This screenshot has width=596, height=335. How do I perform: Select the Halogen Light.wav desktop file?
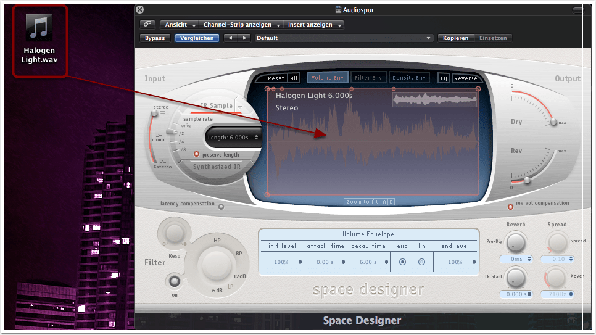(x=39, y=40)
